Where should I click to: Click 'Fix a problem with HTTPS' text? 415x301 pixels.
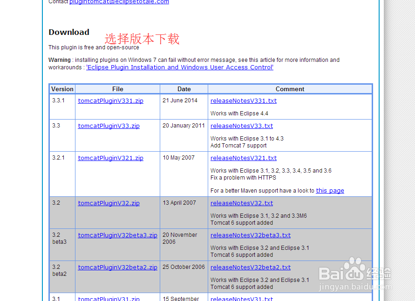pos(243,178)
